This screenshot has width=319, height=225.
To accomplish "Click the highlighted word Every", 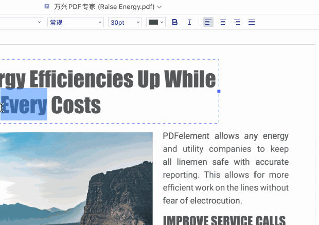I will [24, 105].
